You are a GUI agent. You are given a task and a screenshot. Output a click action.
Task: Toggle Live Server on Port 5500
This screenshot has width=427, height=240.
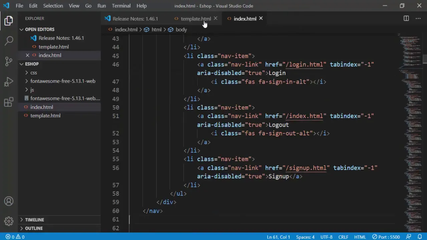tap(386, 237)
